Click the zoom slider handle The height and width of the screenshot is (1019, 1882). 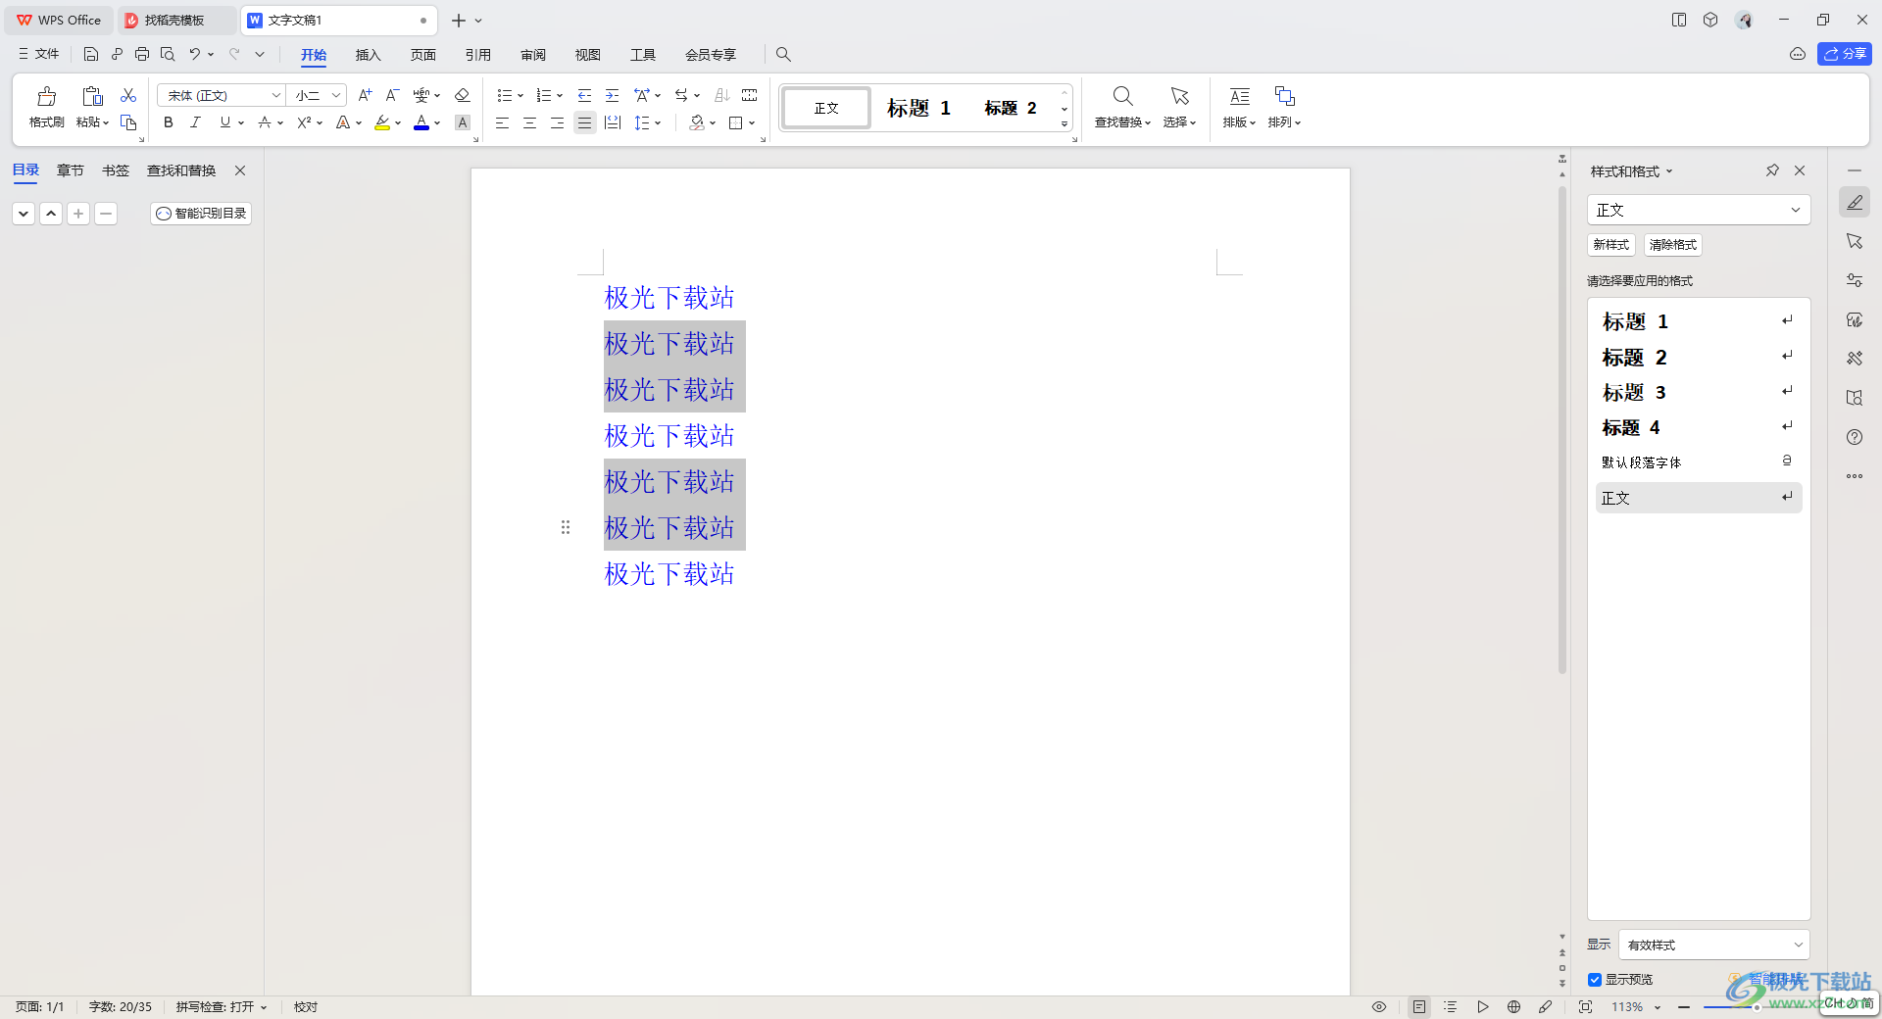pyautogui.click(x=1757, y=1006)
